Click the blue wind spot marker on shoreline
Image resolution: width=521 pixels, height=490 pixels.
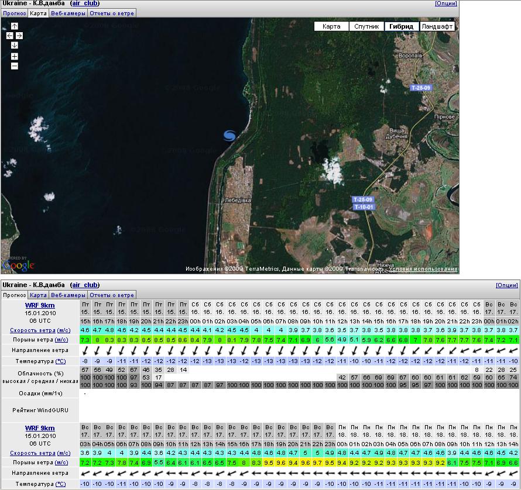(230, 135)
